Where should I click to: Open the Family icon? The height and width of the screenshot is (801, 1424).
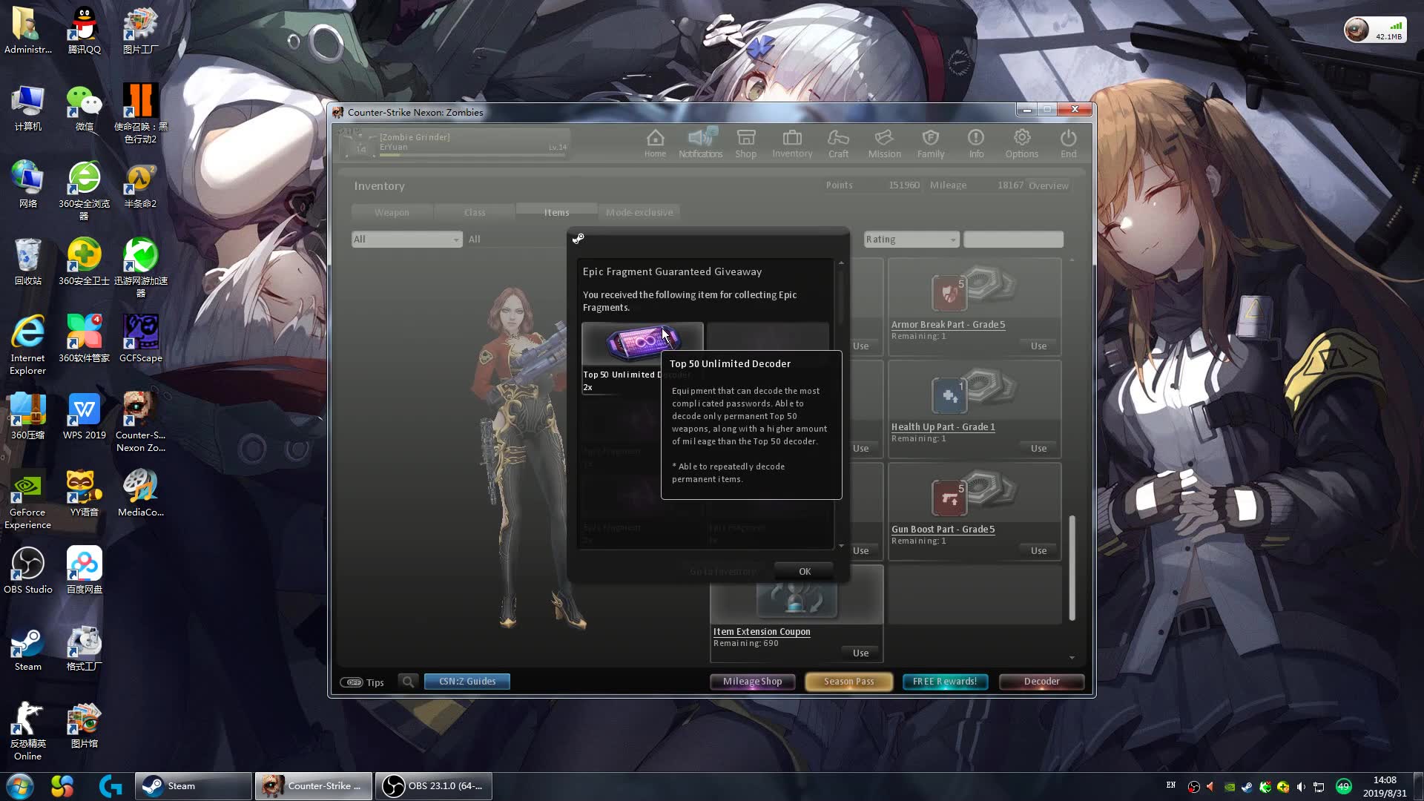click(x=930, y=143)
